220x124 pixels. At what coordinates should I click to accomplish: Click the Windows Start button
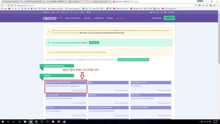(2, 121)
